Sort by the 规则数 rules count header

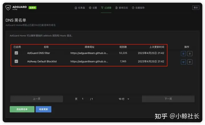point(123,47)
